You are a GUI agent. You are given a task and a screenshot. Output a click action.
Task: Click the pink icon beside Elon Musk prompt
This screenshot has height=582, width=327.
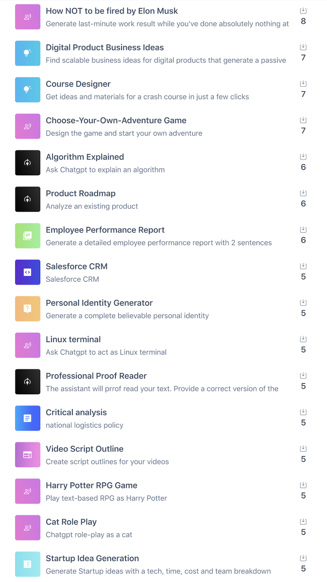[x=28, y=17]
